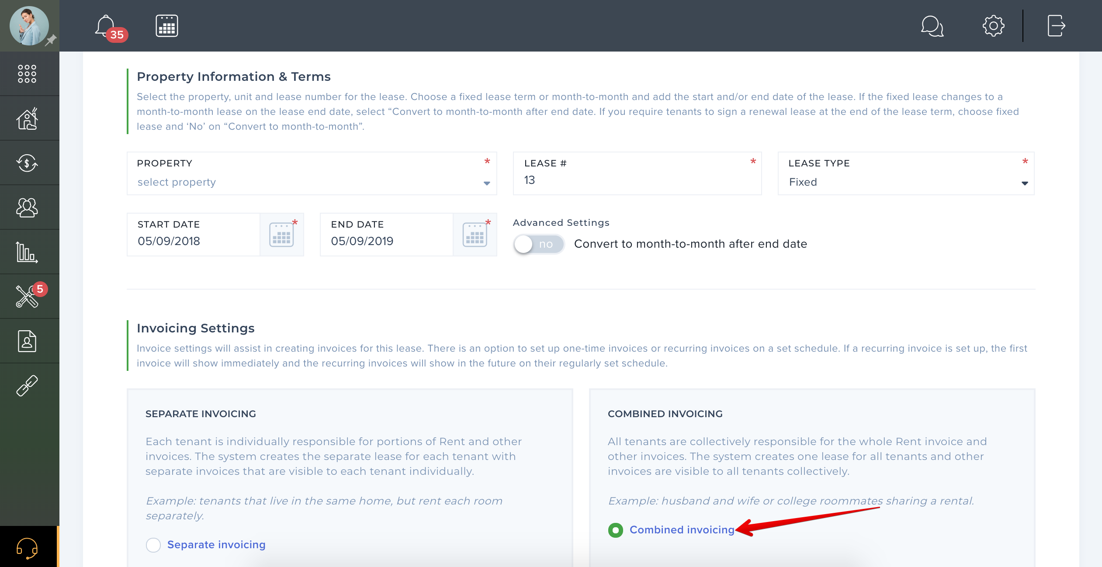This screenshot has width=1102, height=567.
Task: Click the Separate invoicing label
Action: tap(216, 545)
